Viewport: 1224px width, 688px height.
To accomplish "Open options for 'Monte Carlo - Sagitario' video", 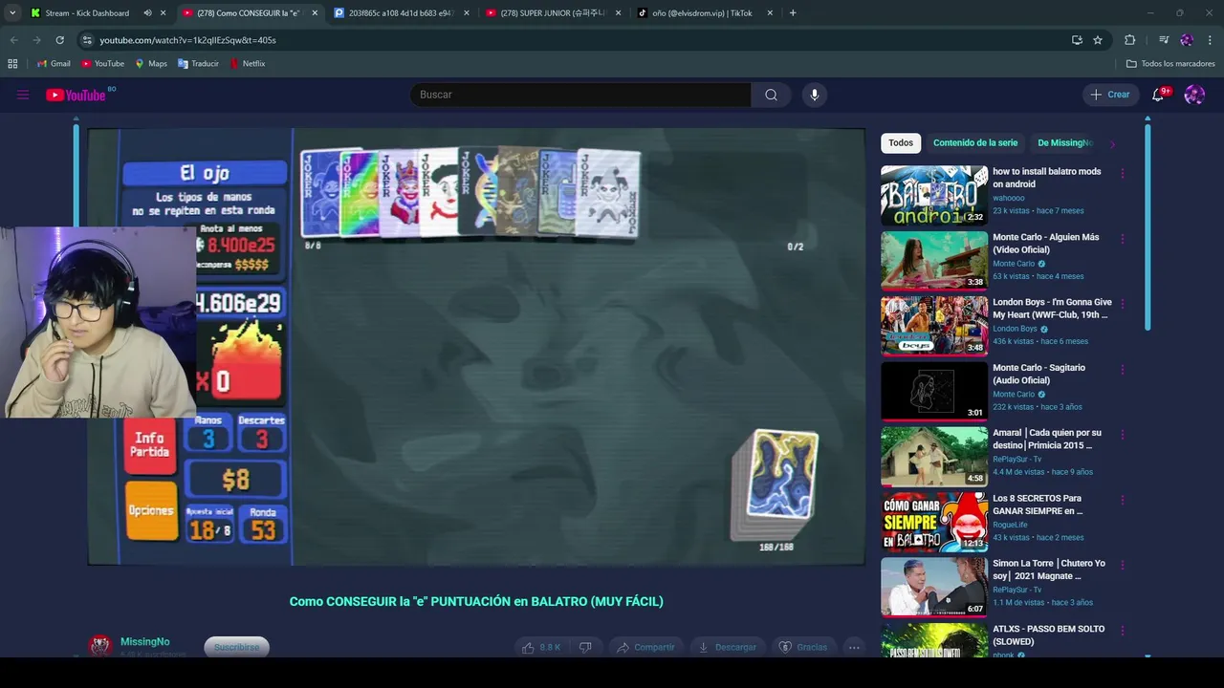I will click(x=1123, y=370).
